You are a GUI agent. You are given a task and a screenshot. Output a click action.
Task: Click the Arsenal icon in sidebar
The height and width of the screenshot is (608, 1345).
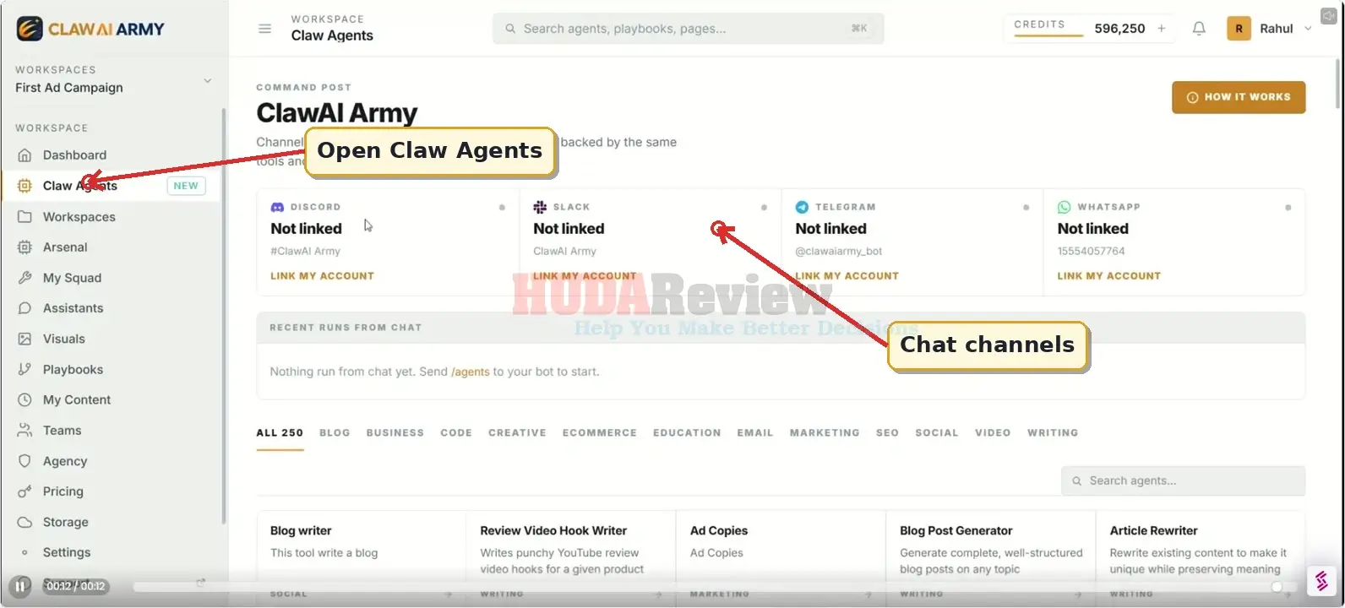25,247
